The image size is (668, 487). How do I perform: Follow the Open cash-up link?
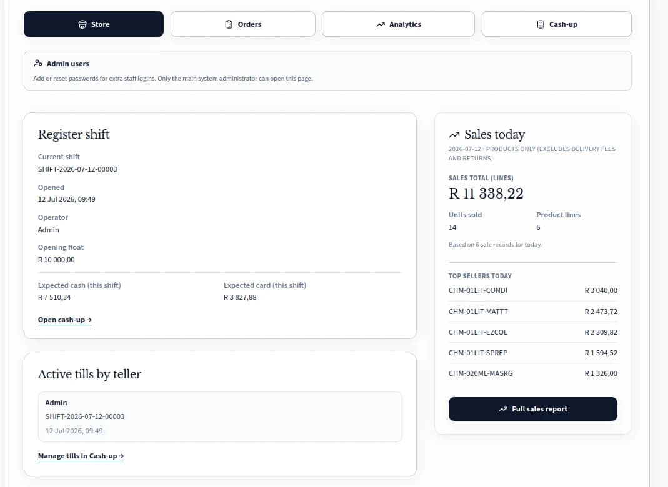[65, 320]
